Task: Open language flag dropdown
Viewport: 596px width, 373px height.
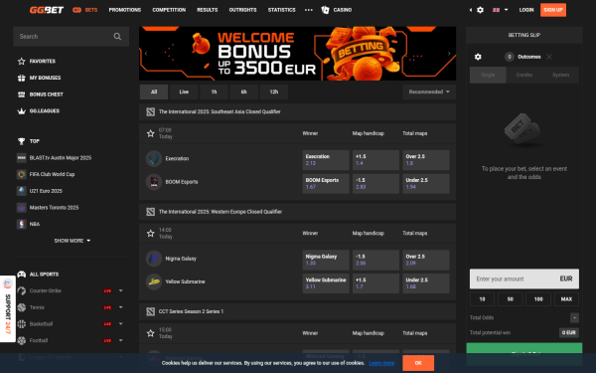Action: [x=501, y=10]
